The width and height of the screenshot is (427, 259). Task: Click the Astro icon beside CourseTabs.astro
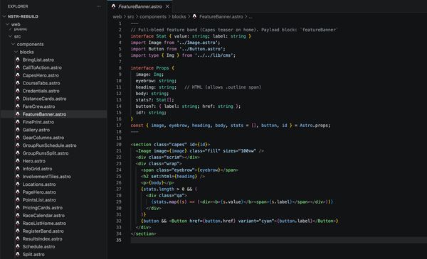coord(18,83)
